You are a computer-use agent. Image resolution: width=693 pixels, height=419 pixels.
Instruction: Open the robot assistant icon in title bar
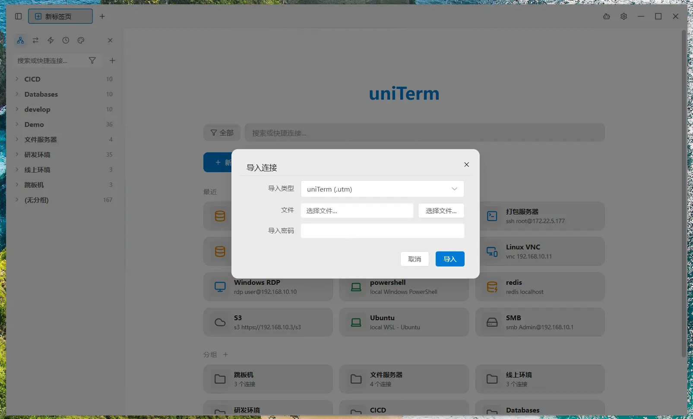click(x=607, y=16)
